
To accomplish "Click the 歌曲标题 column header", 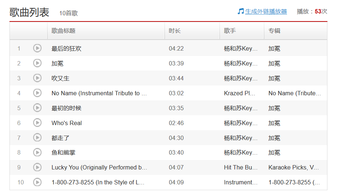I will click(63, 31).
